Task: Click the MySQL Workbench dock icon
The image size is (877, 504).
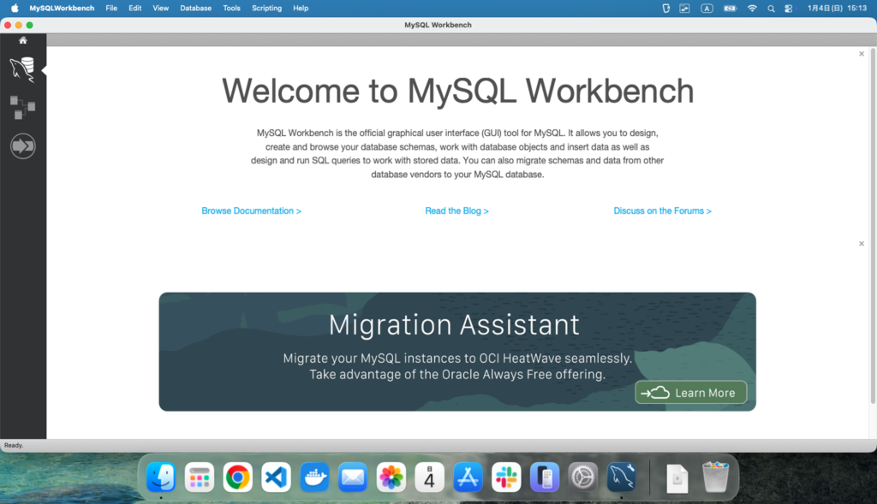Action: click(621, 477)
